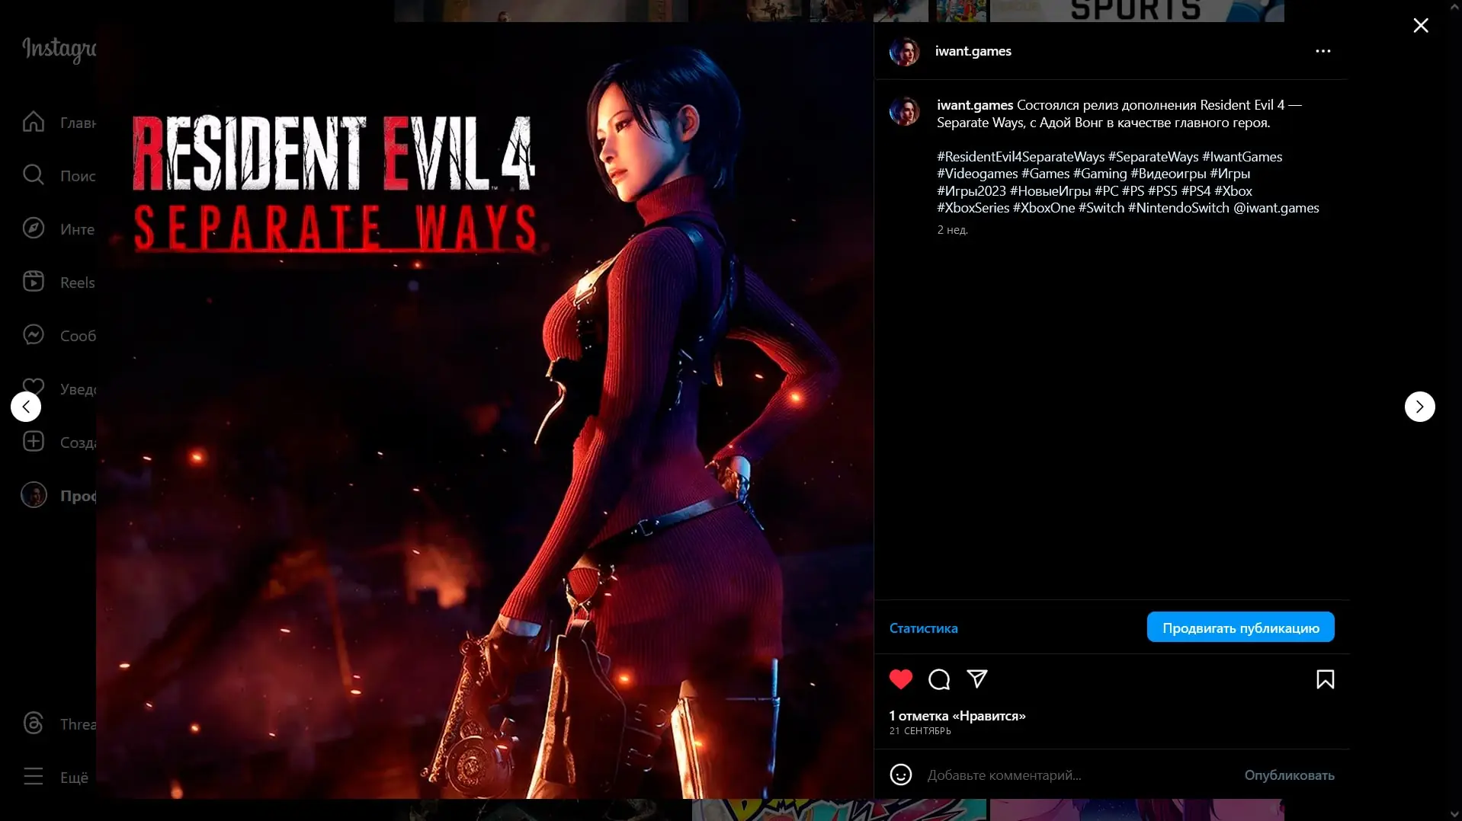Open the Home icon in sidebar
The height and width of the screenshot is (821, 1462).
click(x=34, y=122)
